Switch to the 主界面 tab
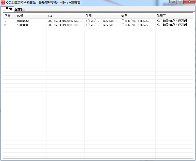Viewport: 196px width, 161px height. pos(7,9)
